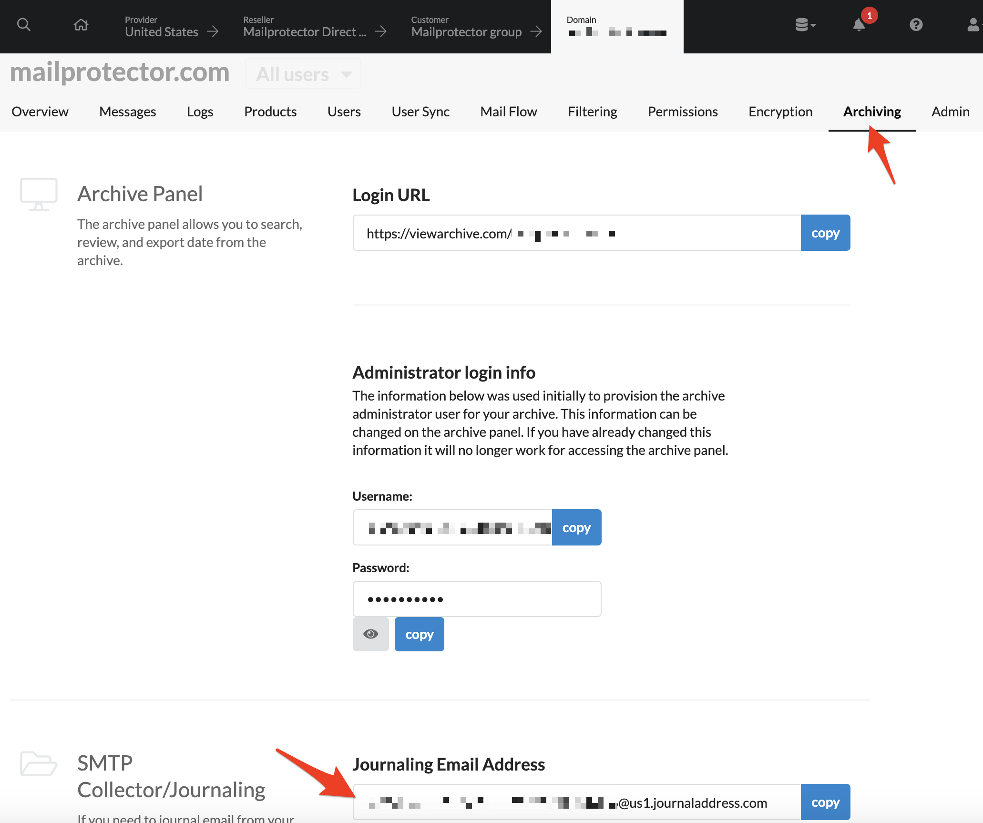Click the Login URL field
Screen dimensions: 983x823
click(577, 233)
